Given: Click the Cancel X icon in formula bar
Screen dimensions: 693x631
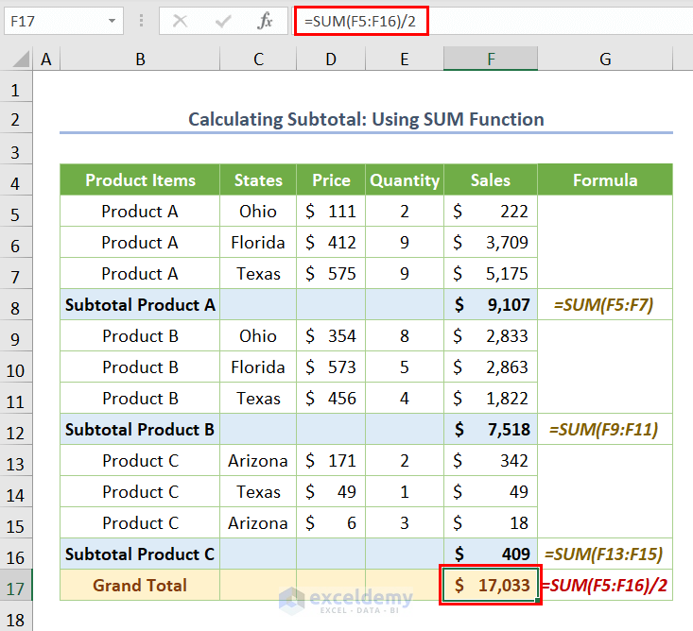Looking at the screenshot, I should pos(181,21).
